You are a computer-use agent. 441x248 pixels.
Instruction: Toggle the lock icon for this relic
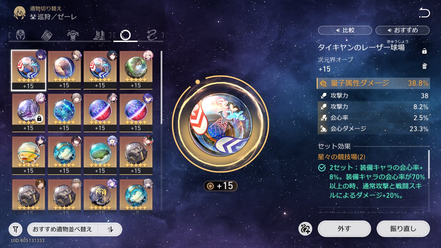pos(424,51)
